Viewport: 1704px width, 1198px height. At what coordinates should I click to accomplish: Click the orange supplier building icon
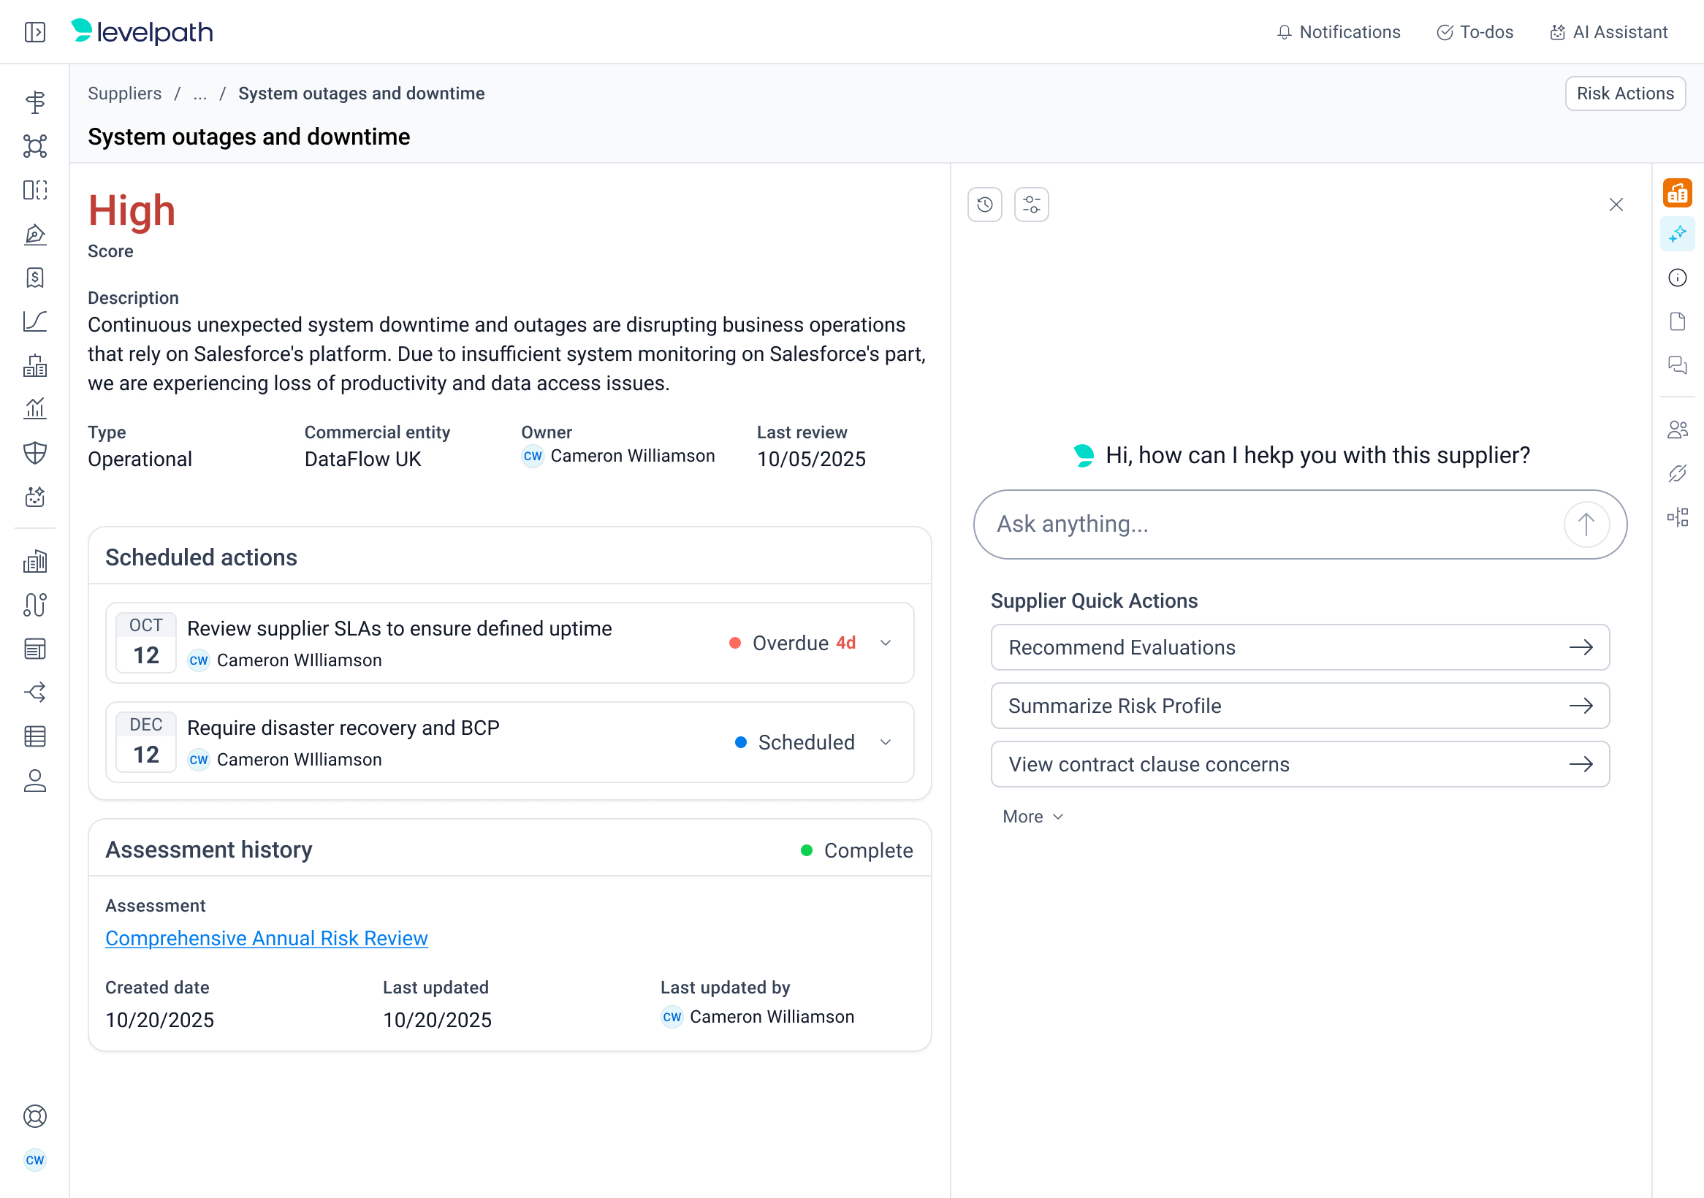[x=1676, y=193]
